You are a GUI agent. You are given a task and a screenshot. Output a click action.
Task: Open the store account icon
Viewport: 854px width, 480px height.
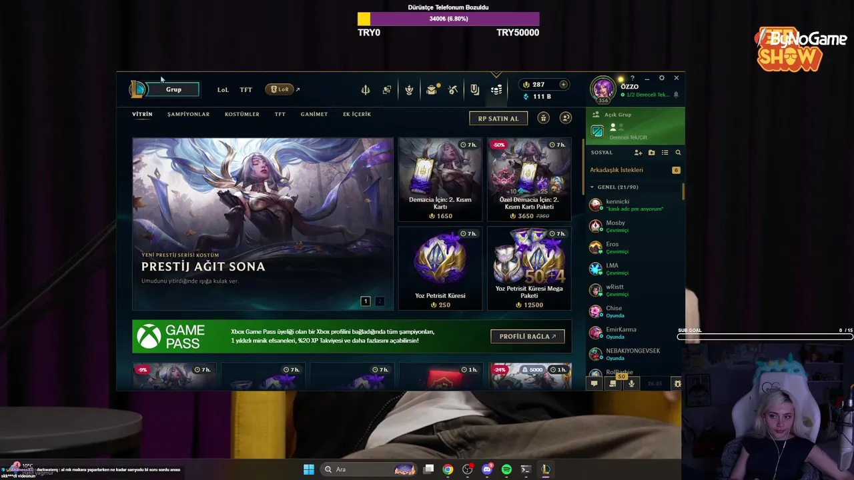566,118
